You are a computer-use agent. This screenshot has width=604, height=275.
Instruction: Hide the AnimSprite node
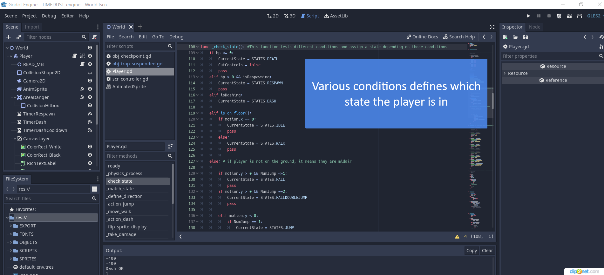point(90,89)
